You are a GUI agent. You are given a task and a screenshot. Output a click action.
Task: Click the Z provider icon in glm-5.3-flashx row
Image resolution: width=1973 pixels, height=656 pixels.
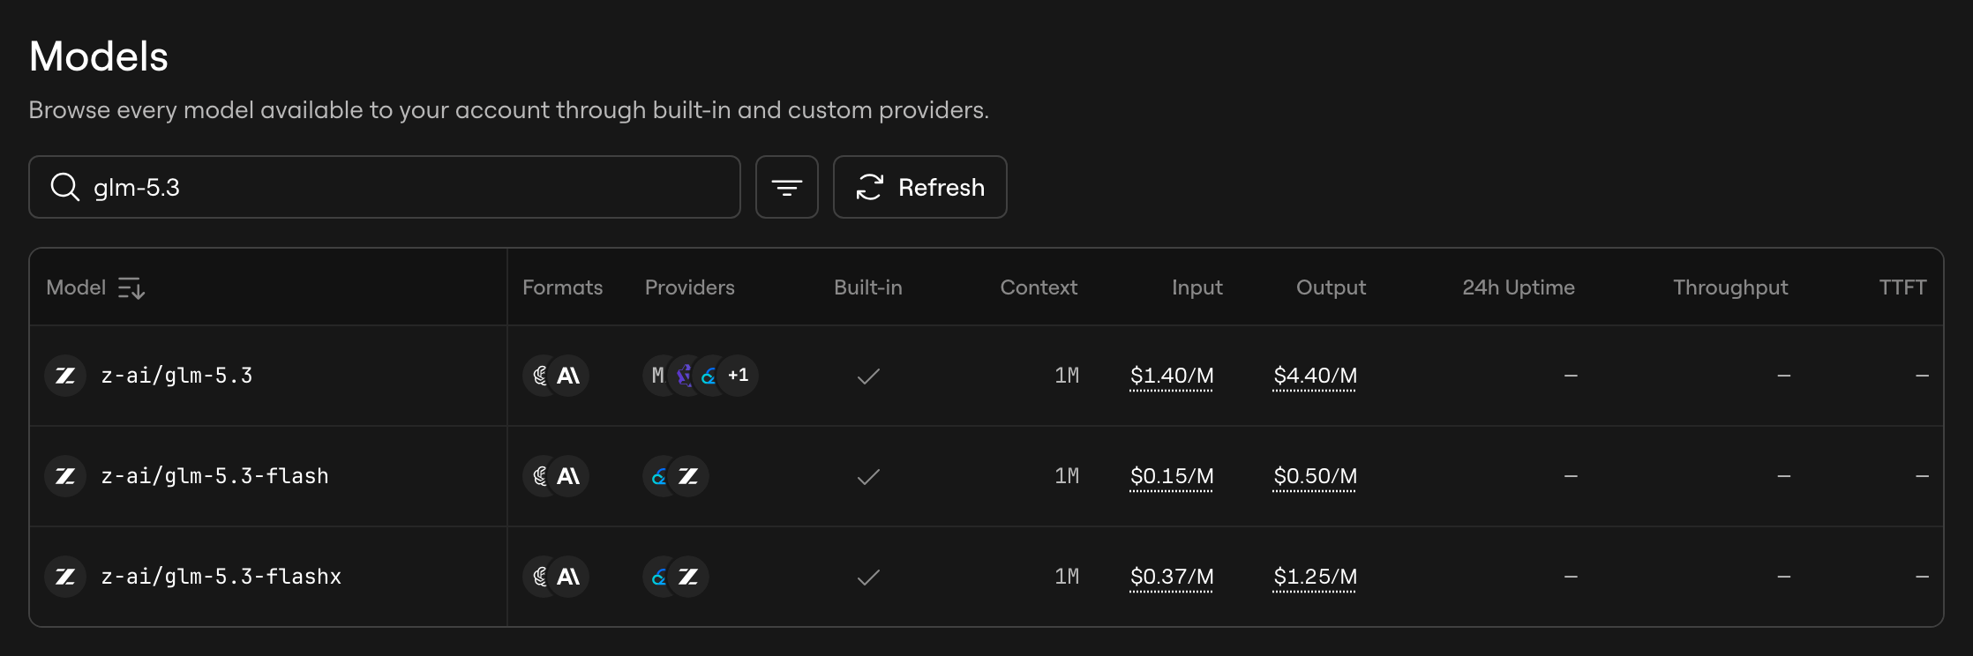pos(688,577)
